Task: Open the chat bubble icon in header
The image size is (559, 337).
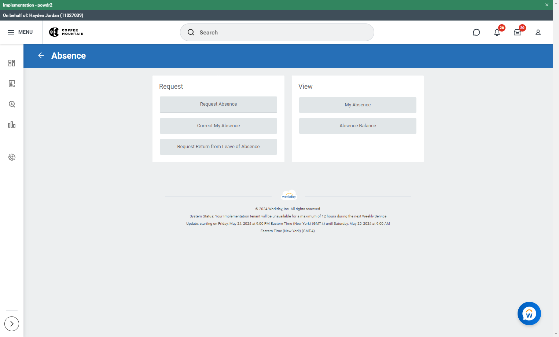Action: tap(477, 32)
